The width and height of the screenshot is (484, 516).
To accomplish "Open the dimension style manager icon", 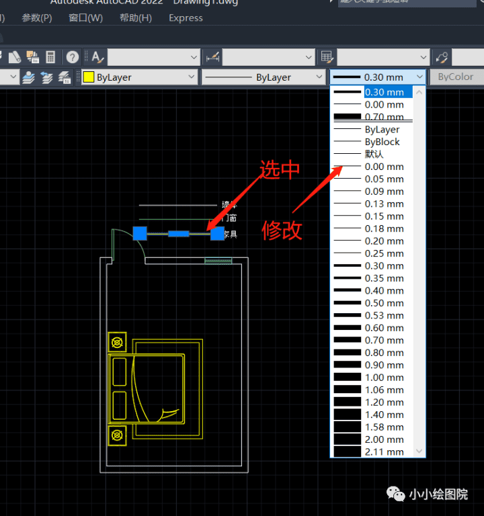I will coord(212,58).
